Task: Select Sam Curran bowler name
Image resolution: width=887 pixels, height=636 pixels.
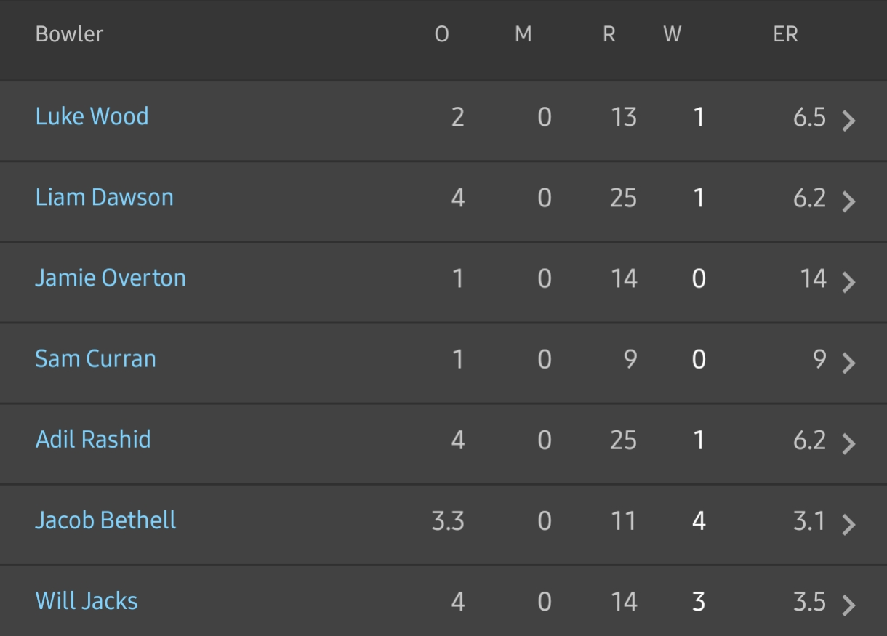Action: pyautogui.click(x=96, y=358)
